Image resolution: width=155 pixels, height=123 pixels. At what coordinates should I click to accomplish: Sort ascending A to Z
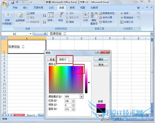44,15
